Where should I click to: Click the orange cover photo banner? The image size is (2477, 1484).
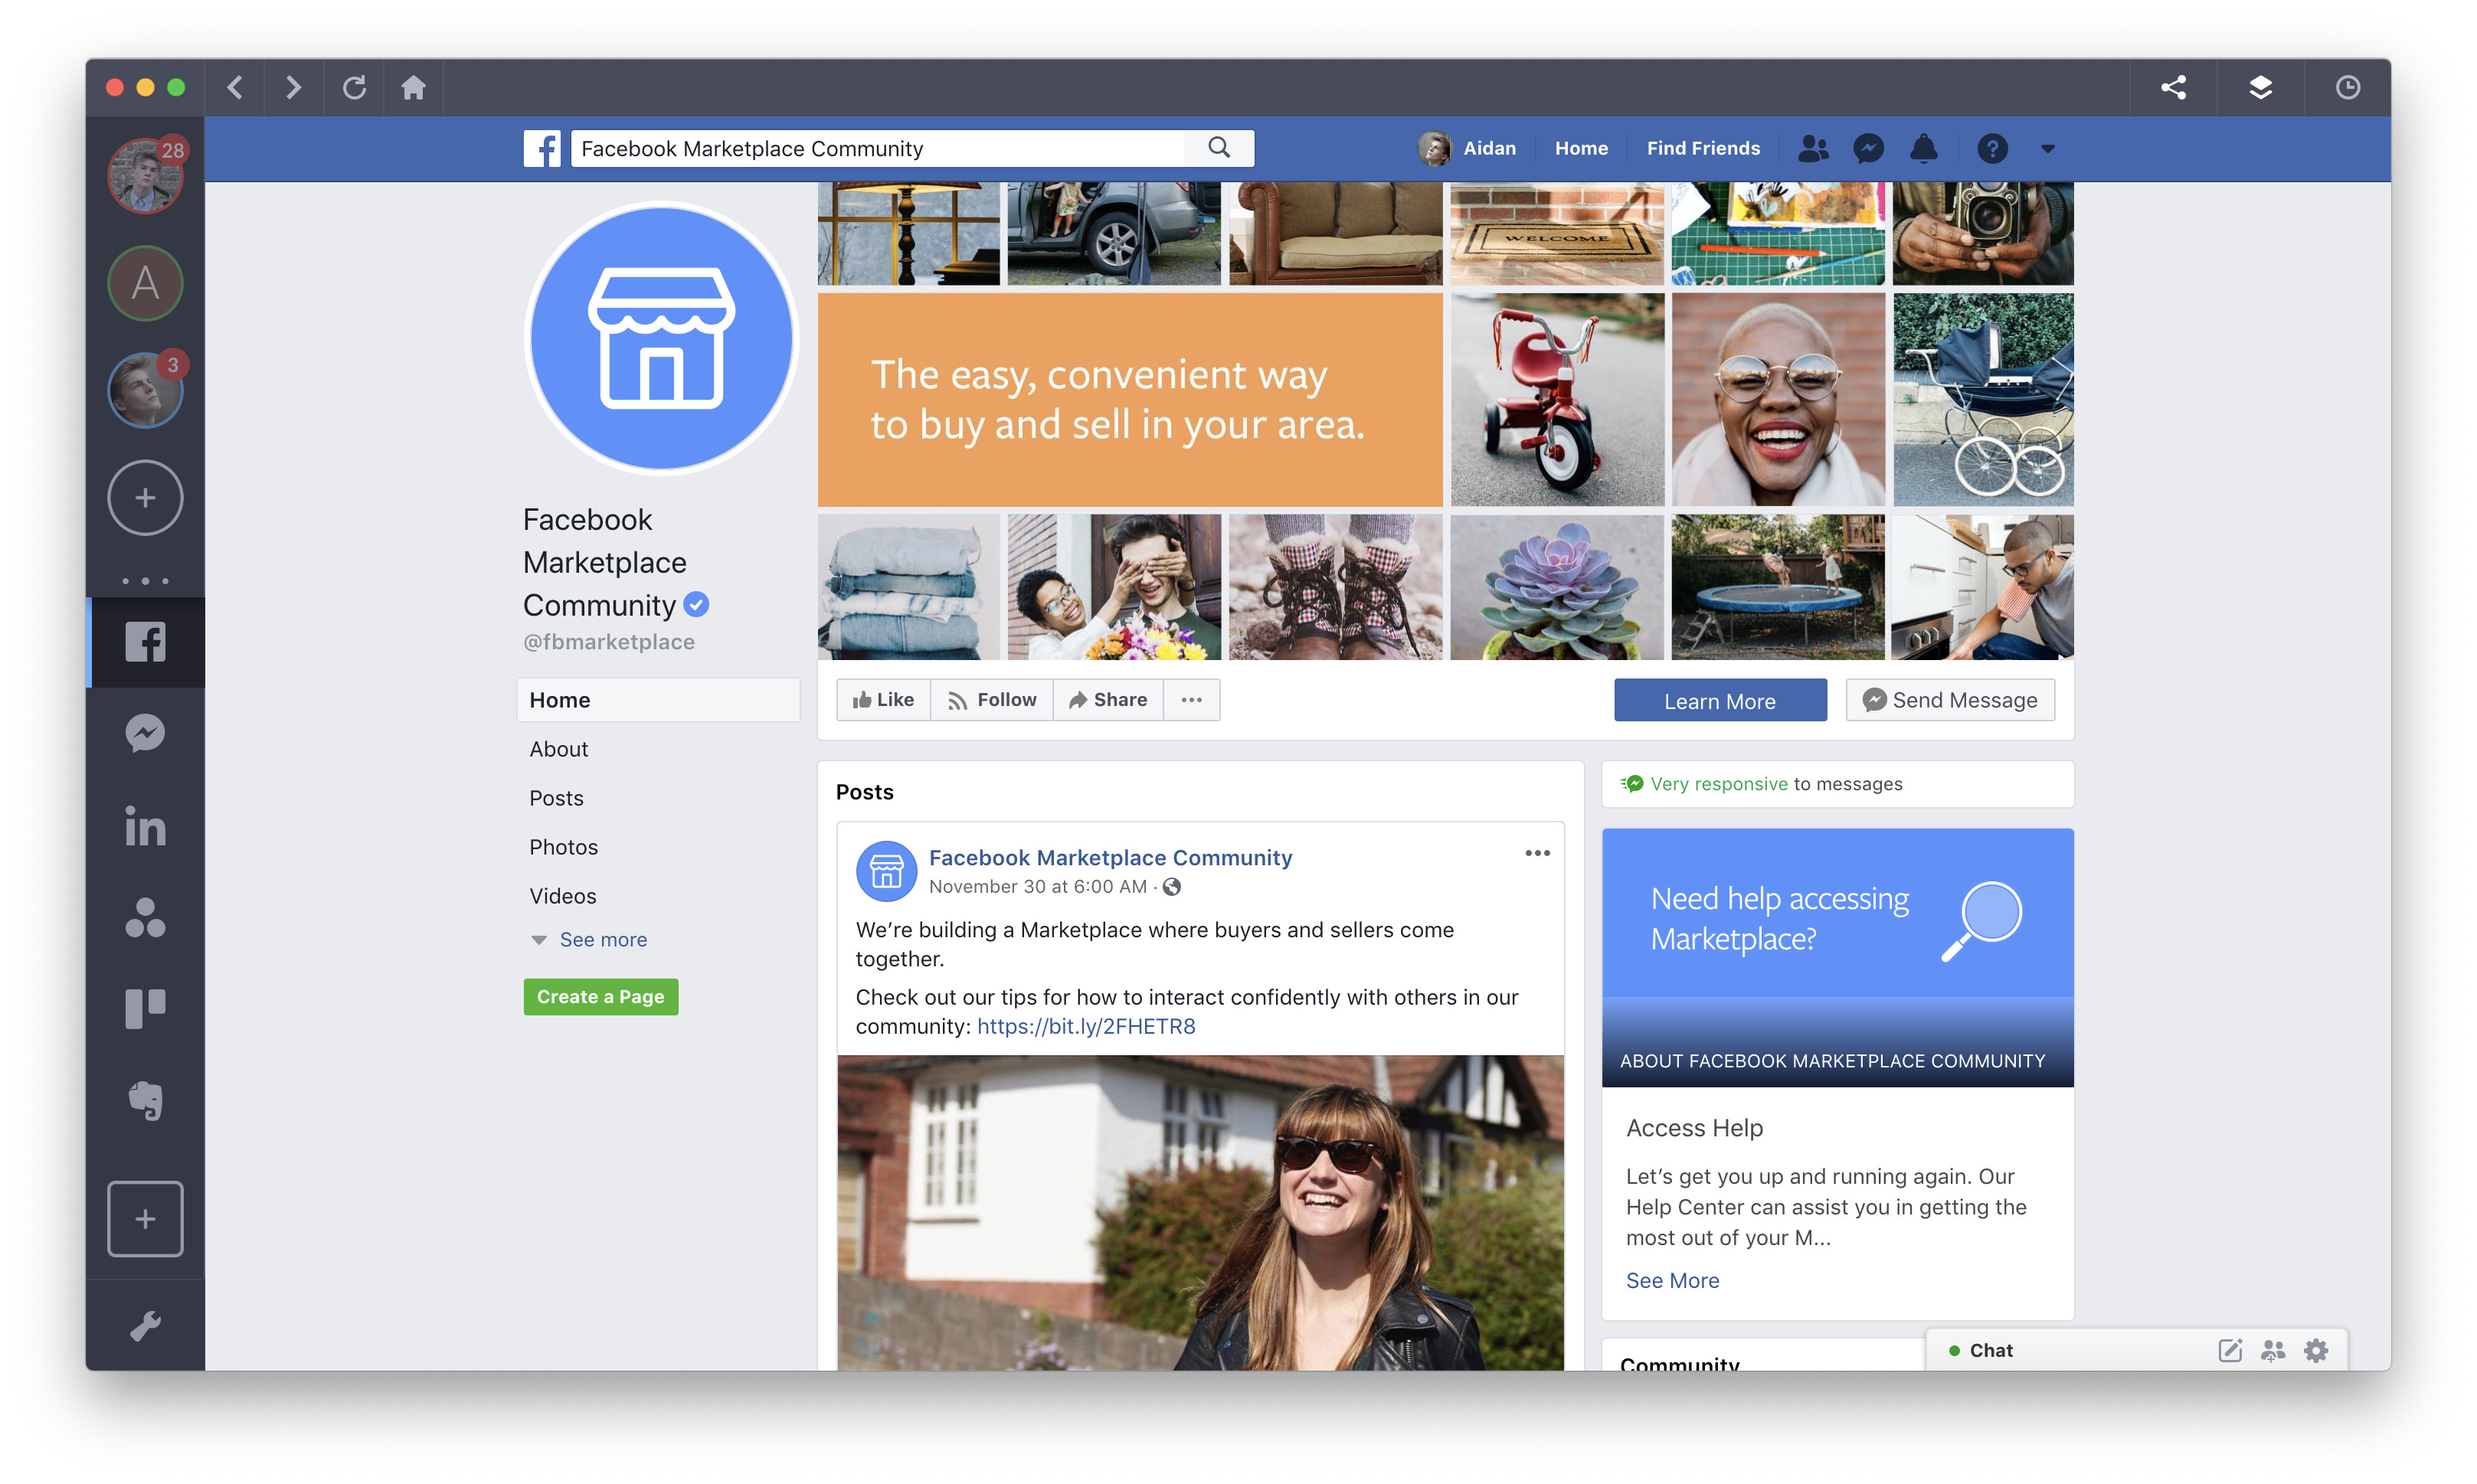[1130, 400]
